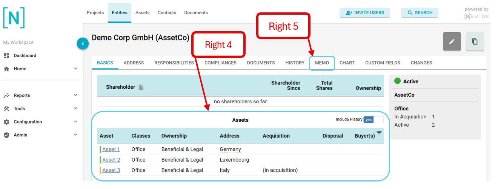Click the copy entity button

click(x=475, y=41)
